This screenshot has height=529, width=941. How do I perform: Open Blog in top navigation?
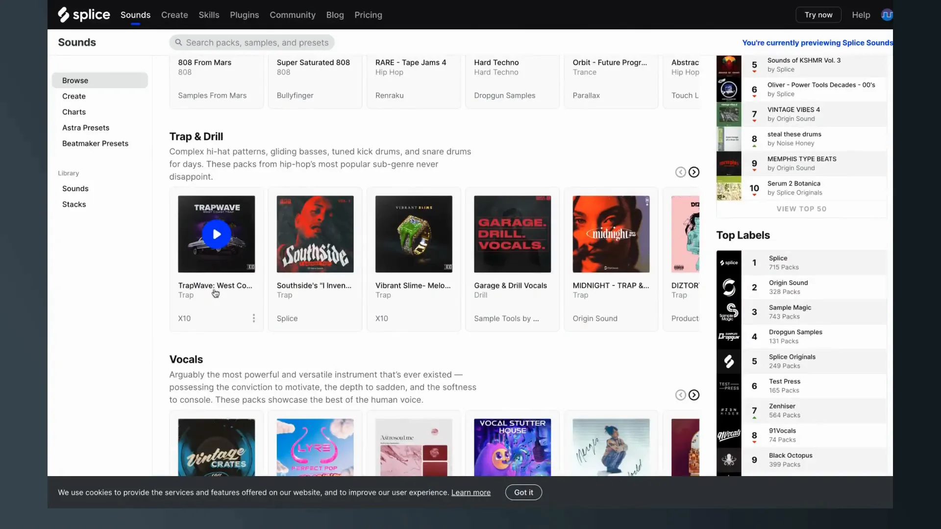[335, 15]
